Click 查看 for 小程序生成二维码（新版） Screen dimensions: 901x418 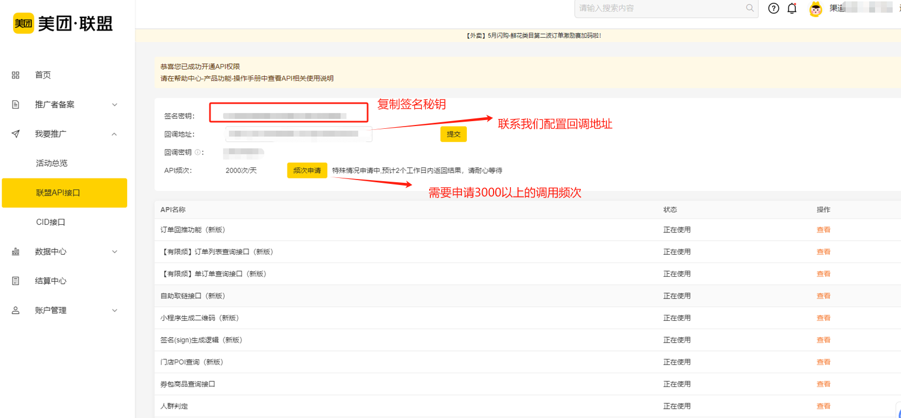[x=823, y=318]
